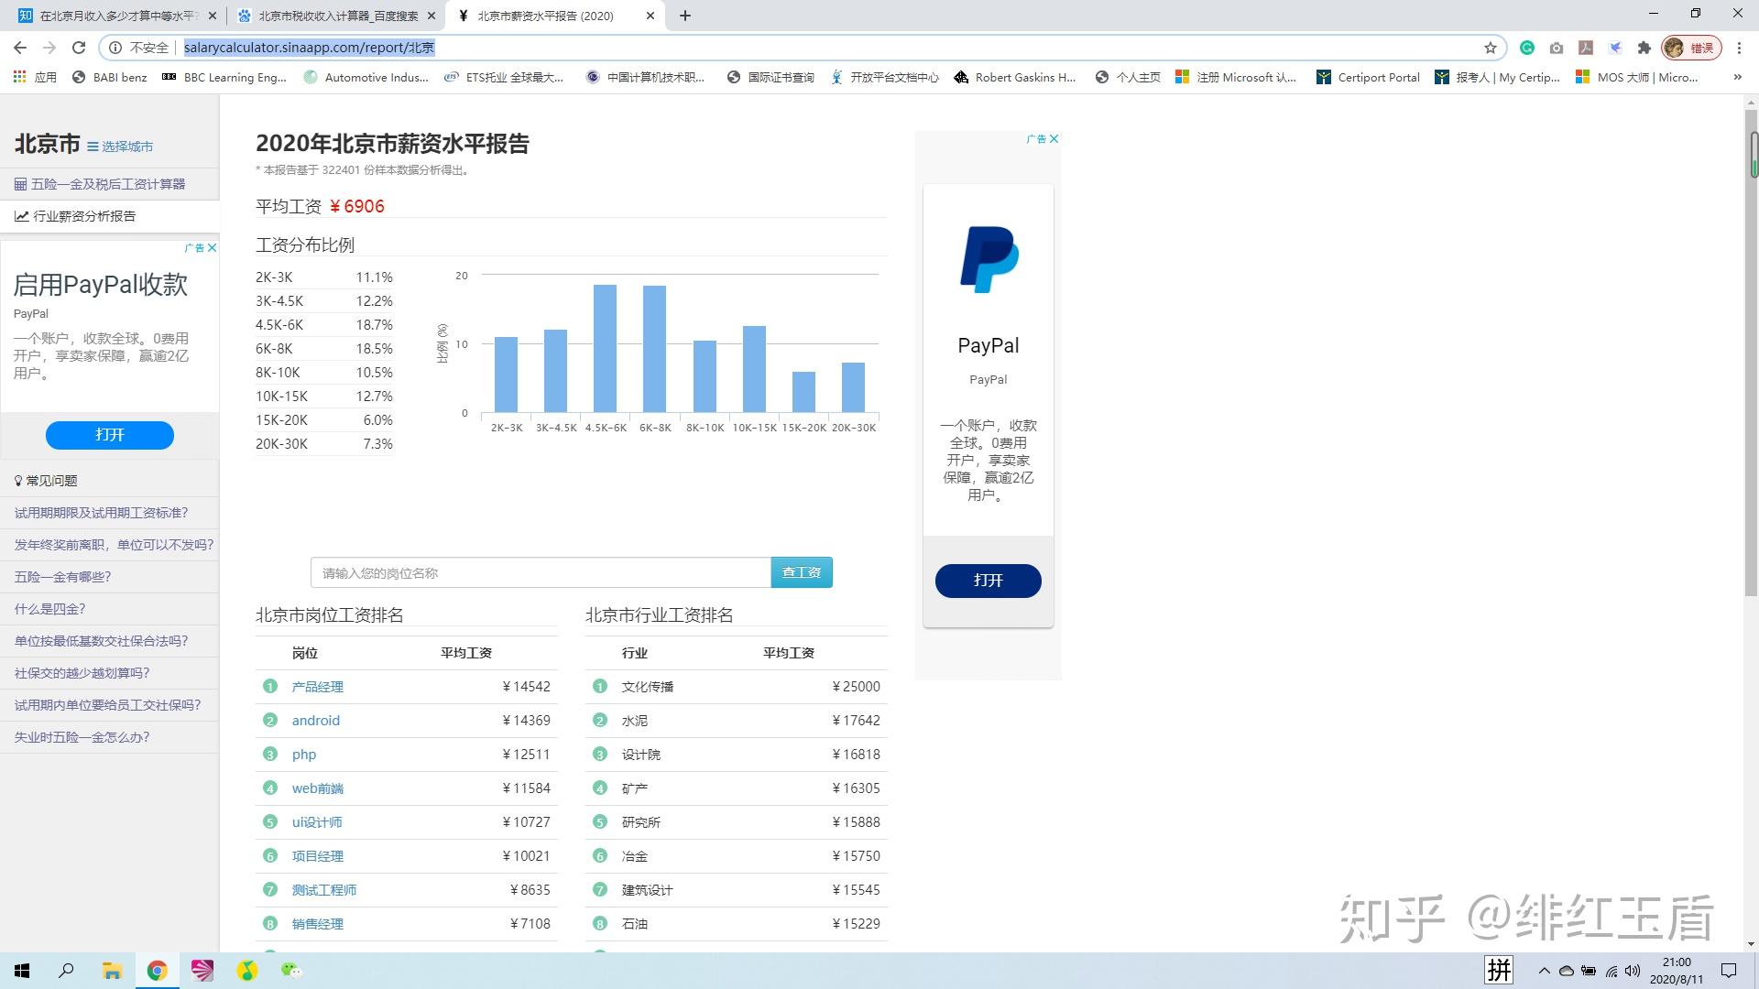Toggle the Chinese IME 拼 indicator
Screen dimensions: 1759x989
(x=1499, y=970)
